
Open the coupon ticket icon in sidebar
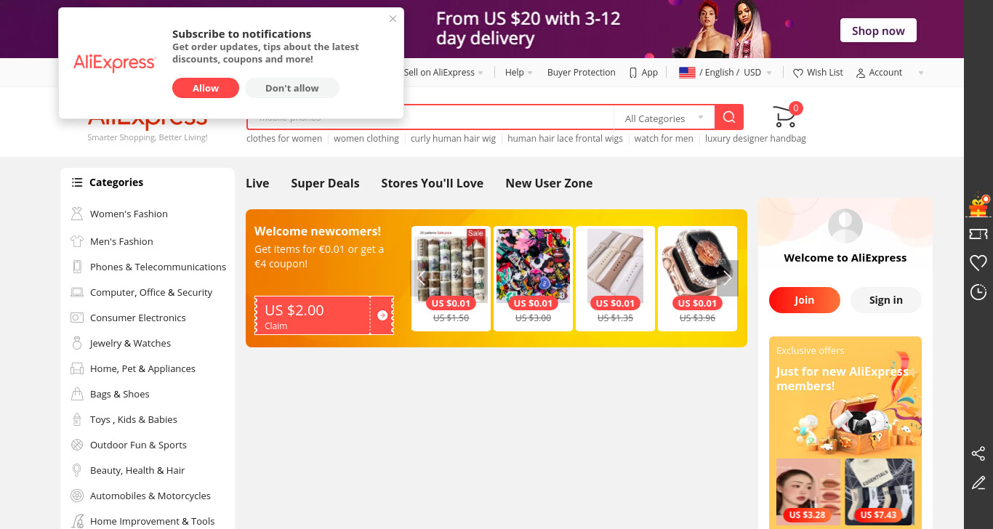978,234
